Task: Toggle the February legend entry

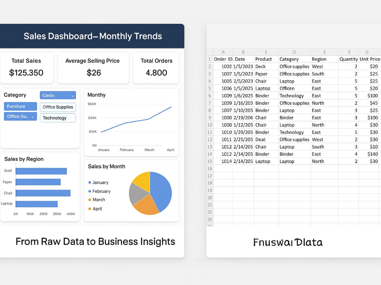Action: click(102, 191)
